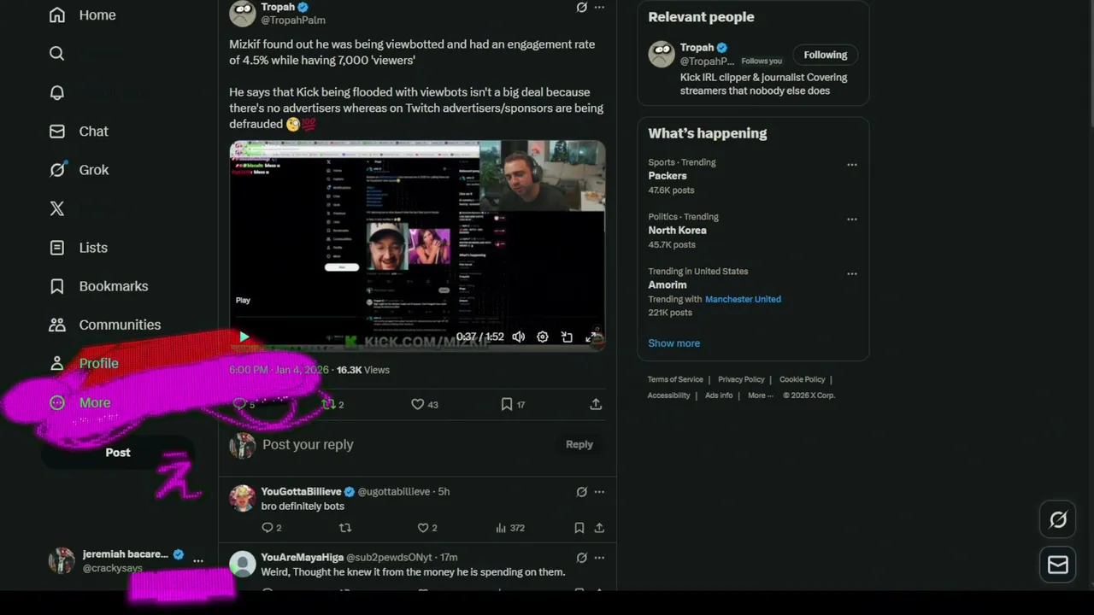Open video settings gear
The height and width of the screenshot is (615, 1094).
point(543,337)
